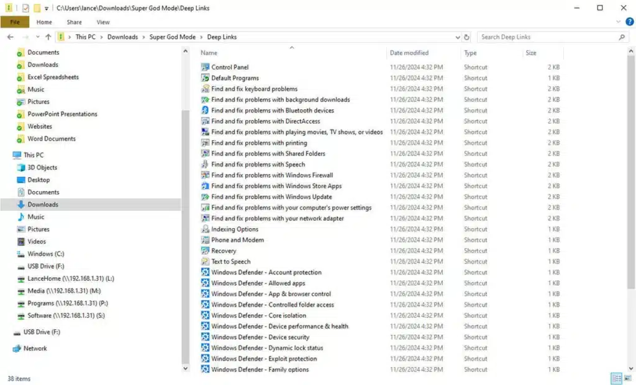The height and width of the screenshot is (385, 636).
Task: Select 3D Objects under This PC
Action: pos(42,167)
